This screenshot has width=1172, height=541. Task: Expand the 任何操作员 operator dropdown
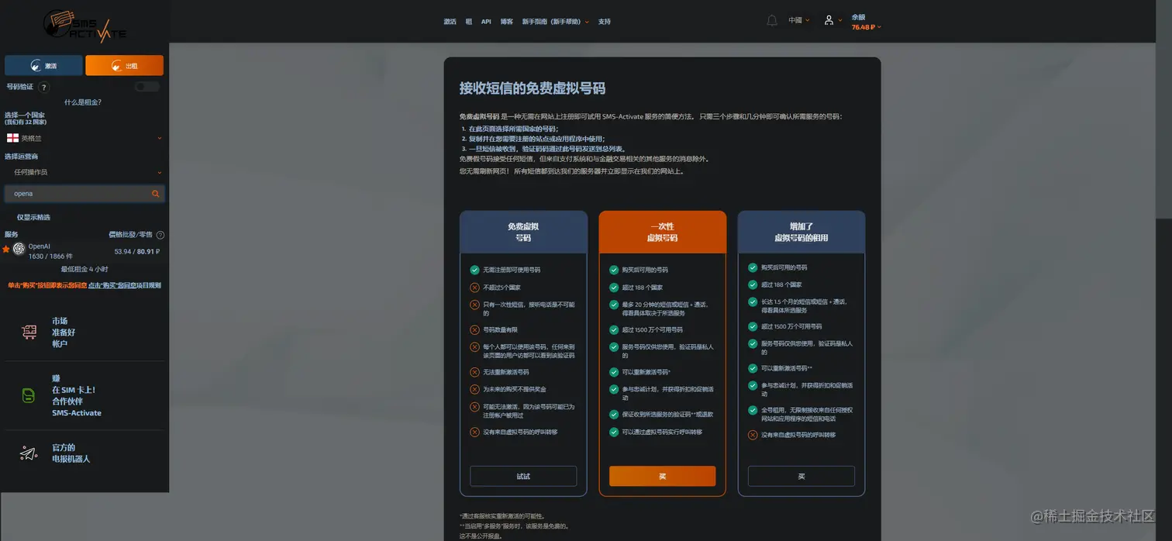tap(84, 172)
